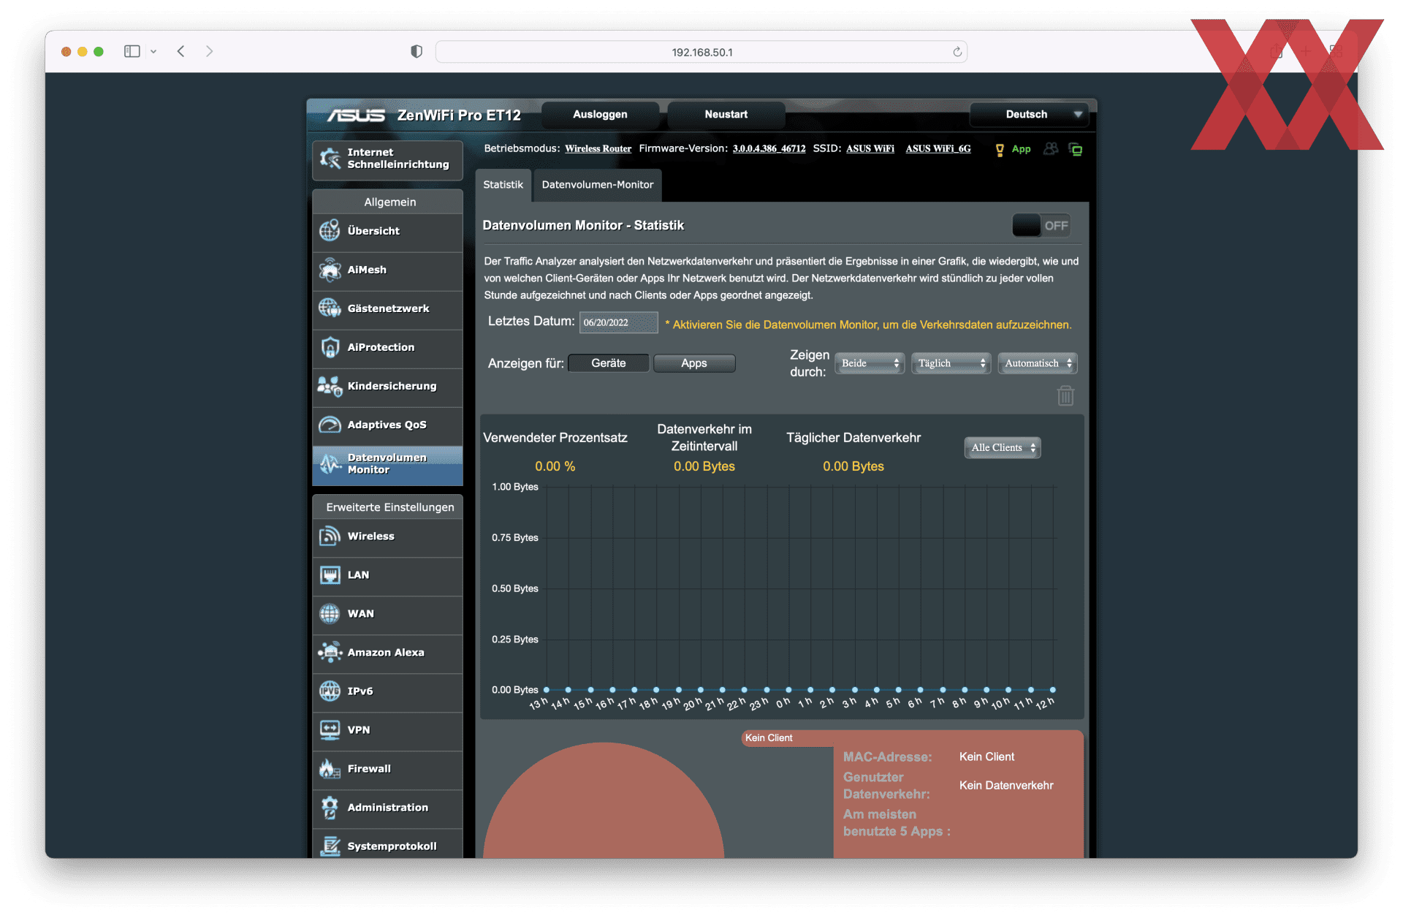Click the AiMesh sidebar icon
The width and height of the screenshot is (1403, 918).
(330, 270)
